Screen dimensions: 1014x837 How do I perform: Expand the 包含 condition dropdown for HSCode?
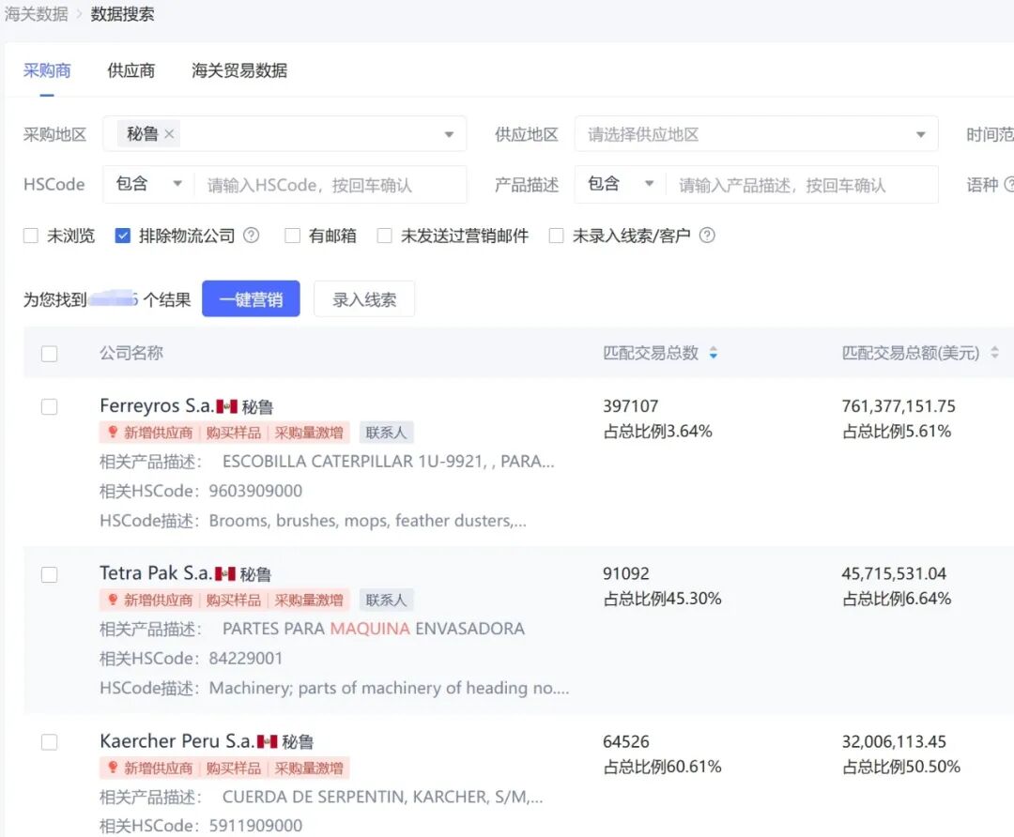tap(147, 185)
